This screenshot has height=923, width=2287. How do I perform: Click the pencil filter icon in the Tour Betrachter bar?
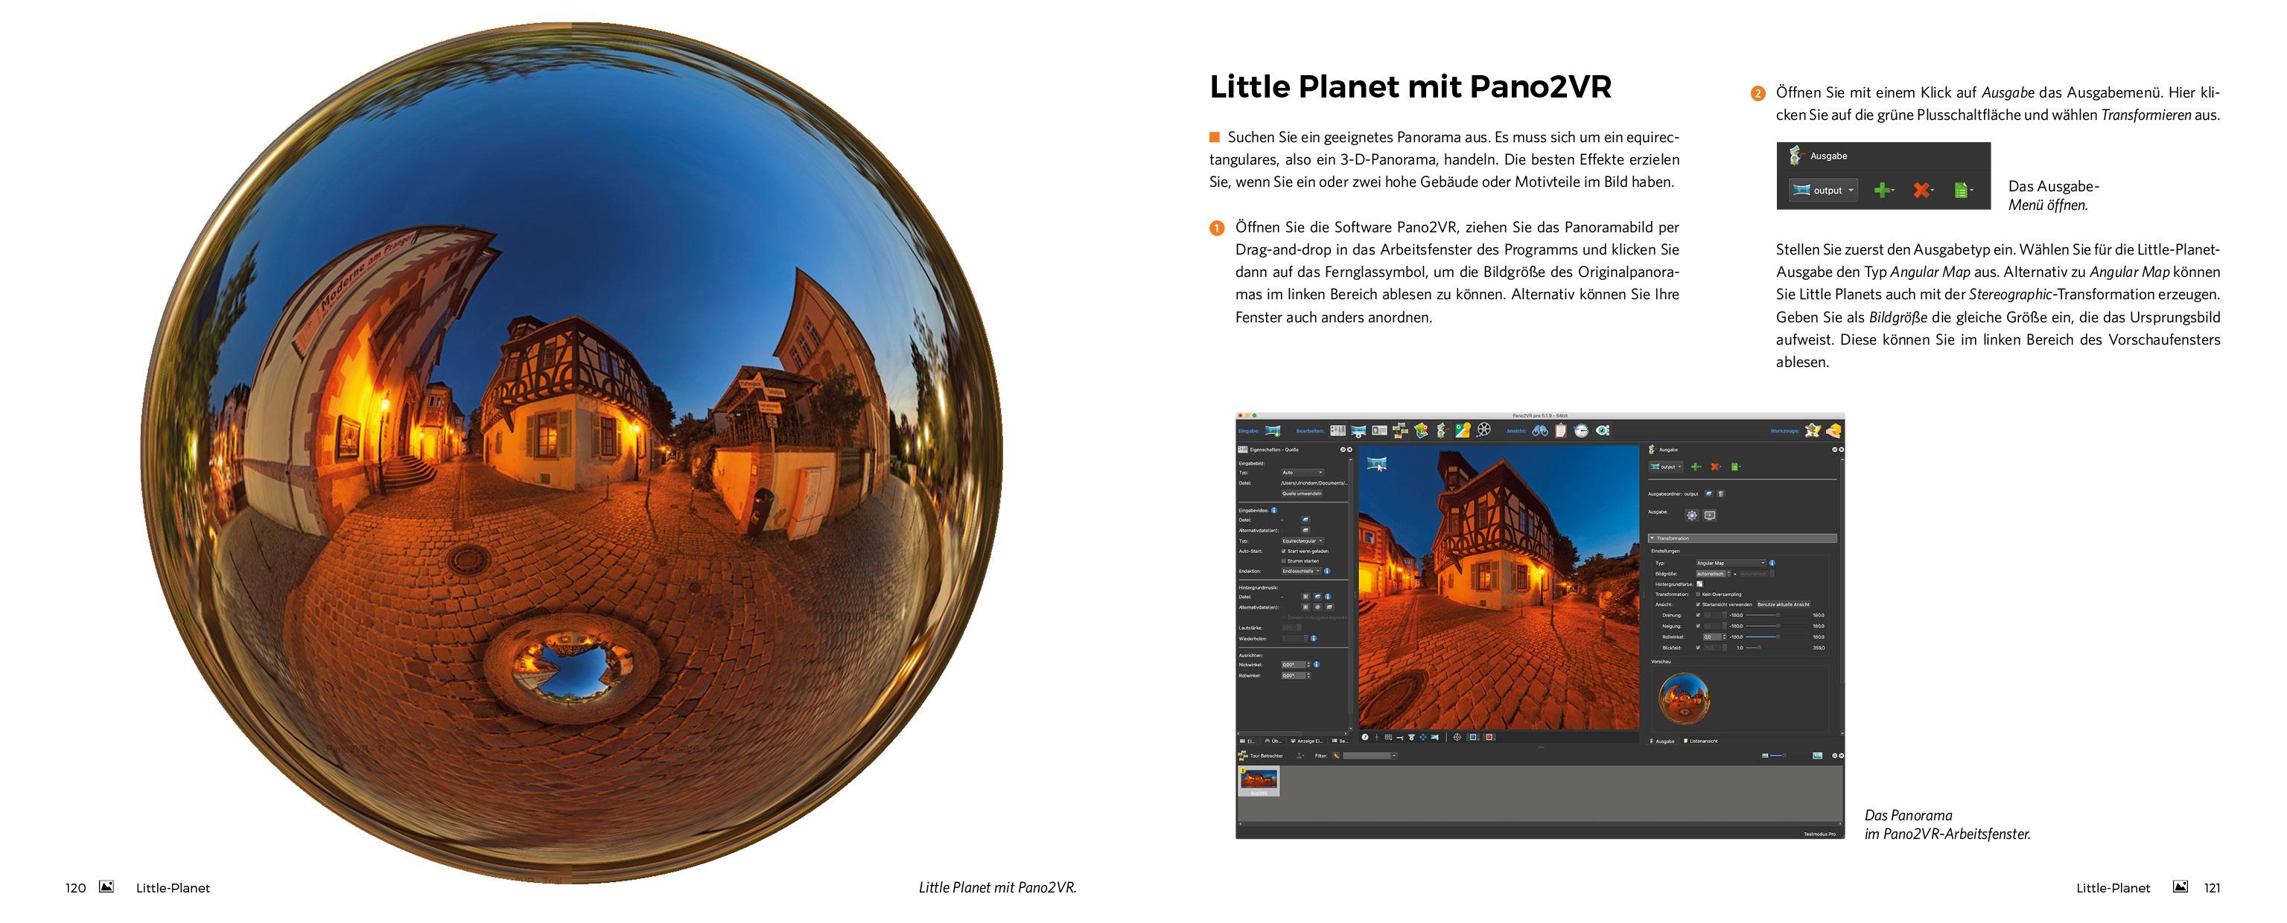click(1336, 756)
